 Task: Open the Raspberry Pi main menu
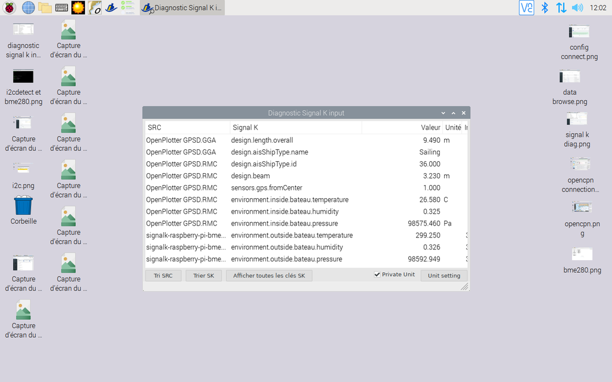pos(10,7)
